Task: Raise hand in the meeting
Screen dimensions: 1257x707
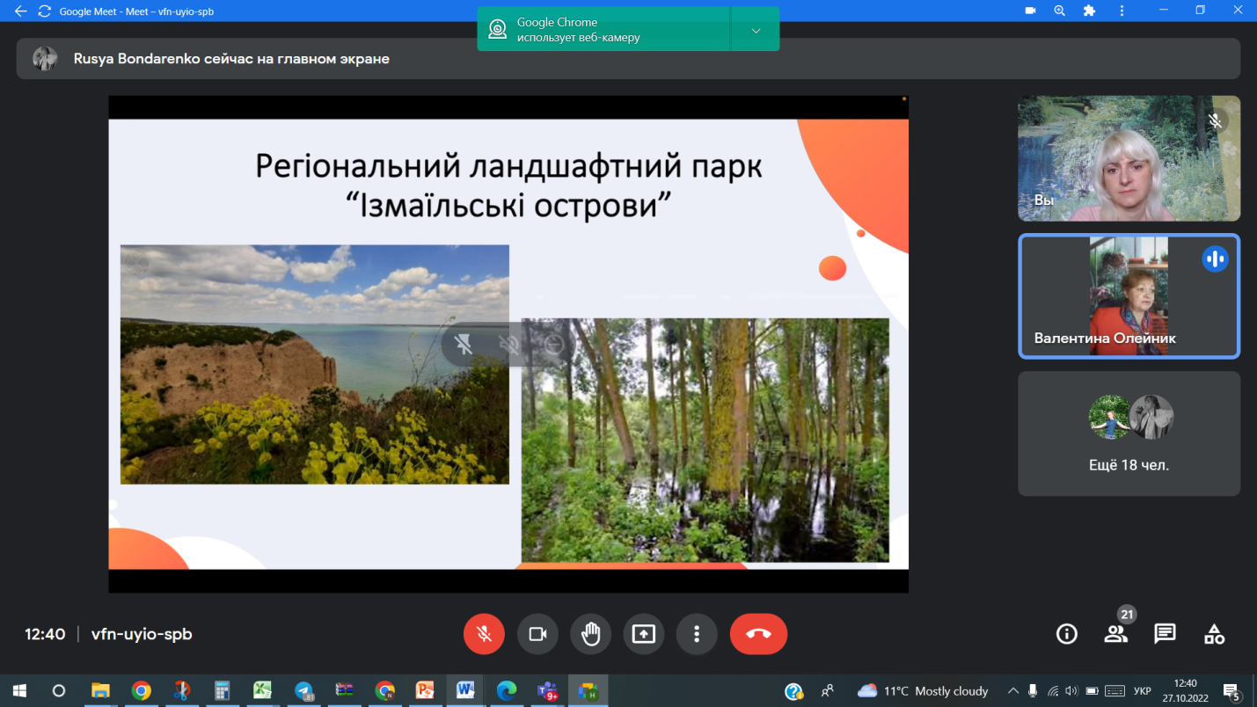Action: click(x=590, y=634)
